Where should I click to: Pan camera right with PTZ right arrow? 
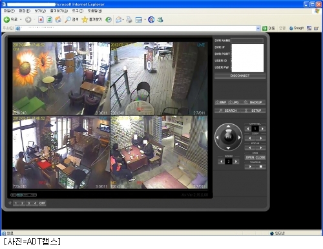point(239,137)
